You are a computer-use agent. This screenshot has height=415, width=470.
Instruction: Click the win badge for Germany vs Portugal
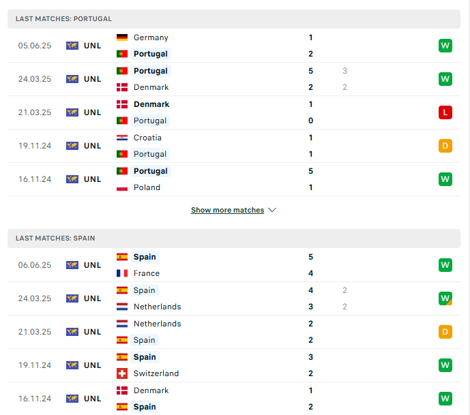[445, 46]
